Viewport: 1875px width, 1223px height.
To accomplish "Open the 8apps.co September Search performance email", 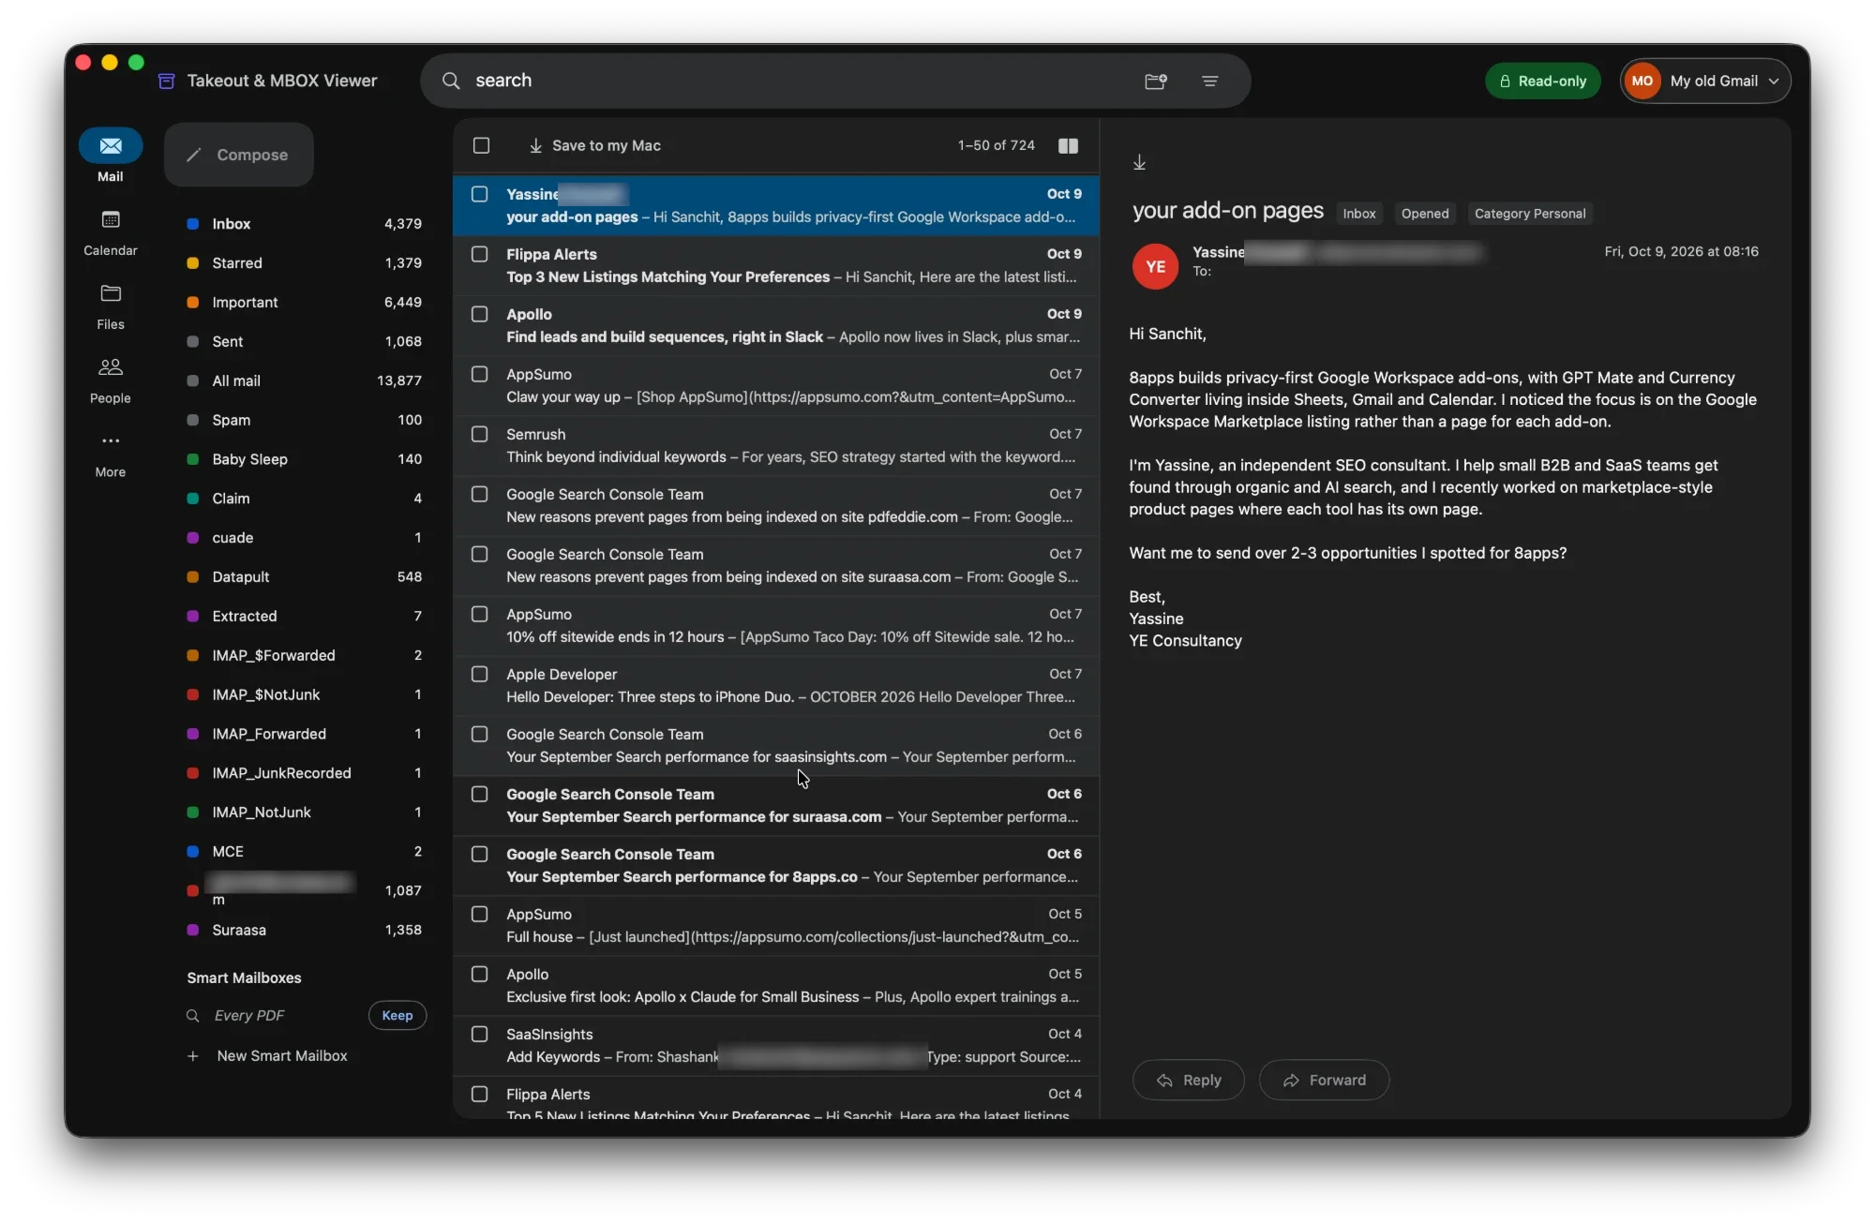I will click(776, 866).
